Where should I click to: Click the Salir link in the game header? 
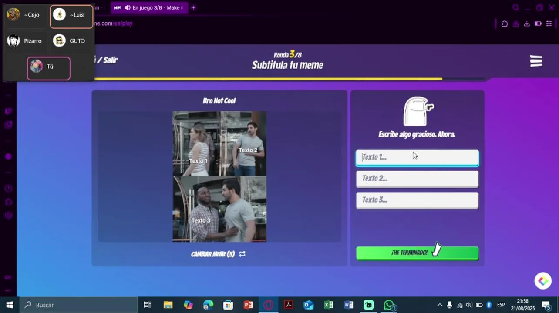click(x=110, y=60)
